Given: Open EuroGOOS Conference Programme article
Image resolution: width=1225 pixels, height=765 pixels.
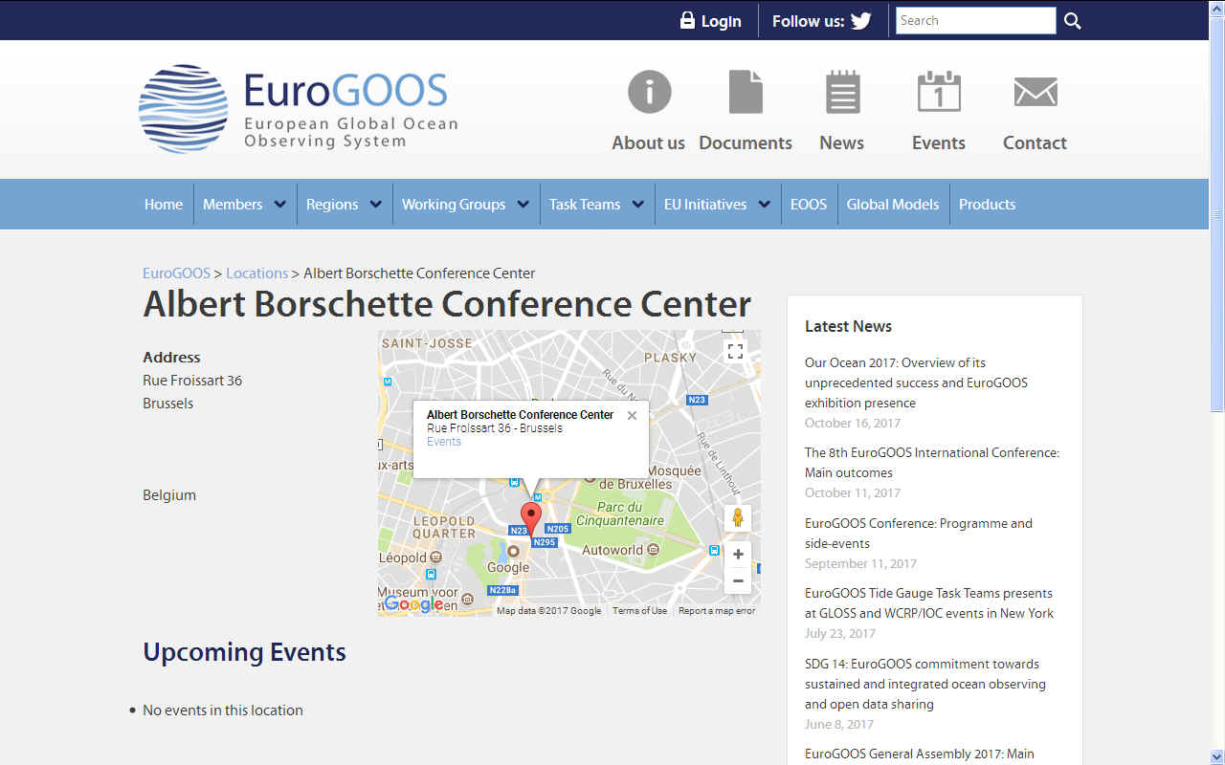Looking at the screenshot, I should (x=919, y=534).
